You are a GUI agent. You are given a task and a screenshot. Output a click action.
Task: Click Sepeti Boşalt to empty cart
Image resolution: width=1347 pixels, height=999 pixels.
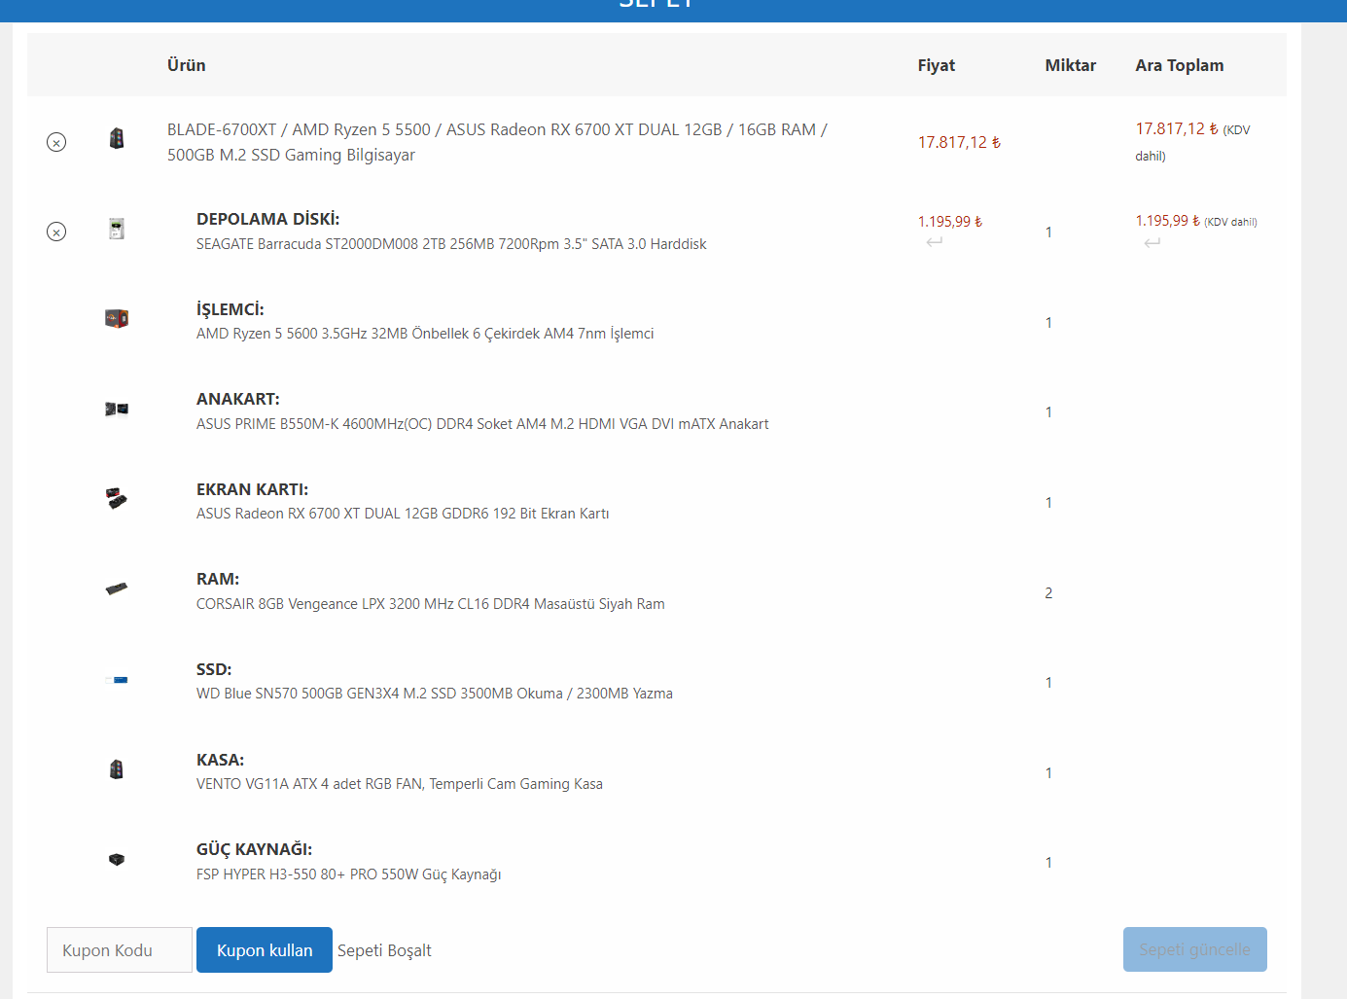(384, 950)
